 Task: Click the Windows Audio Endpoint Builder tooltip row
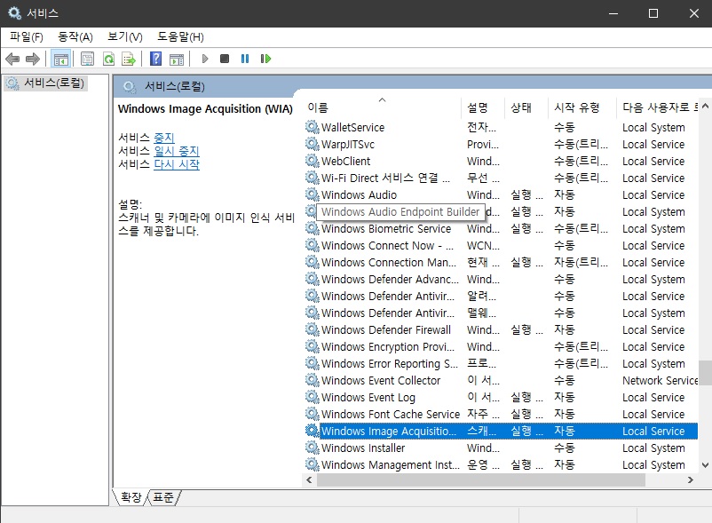pos(400,211)
